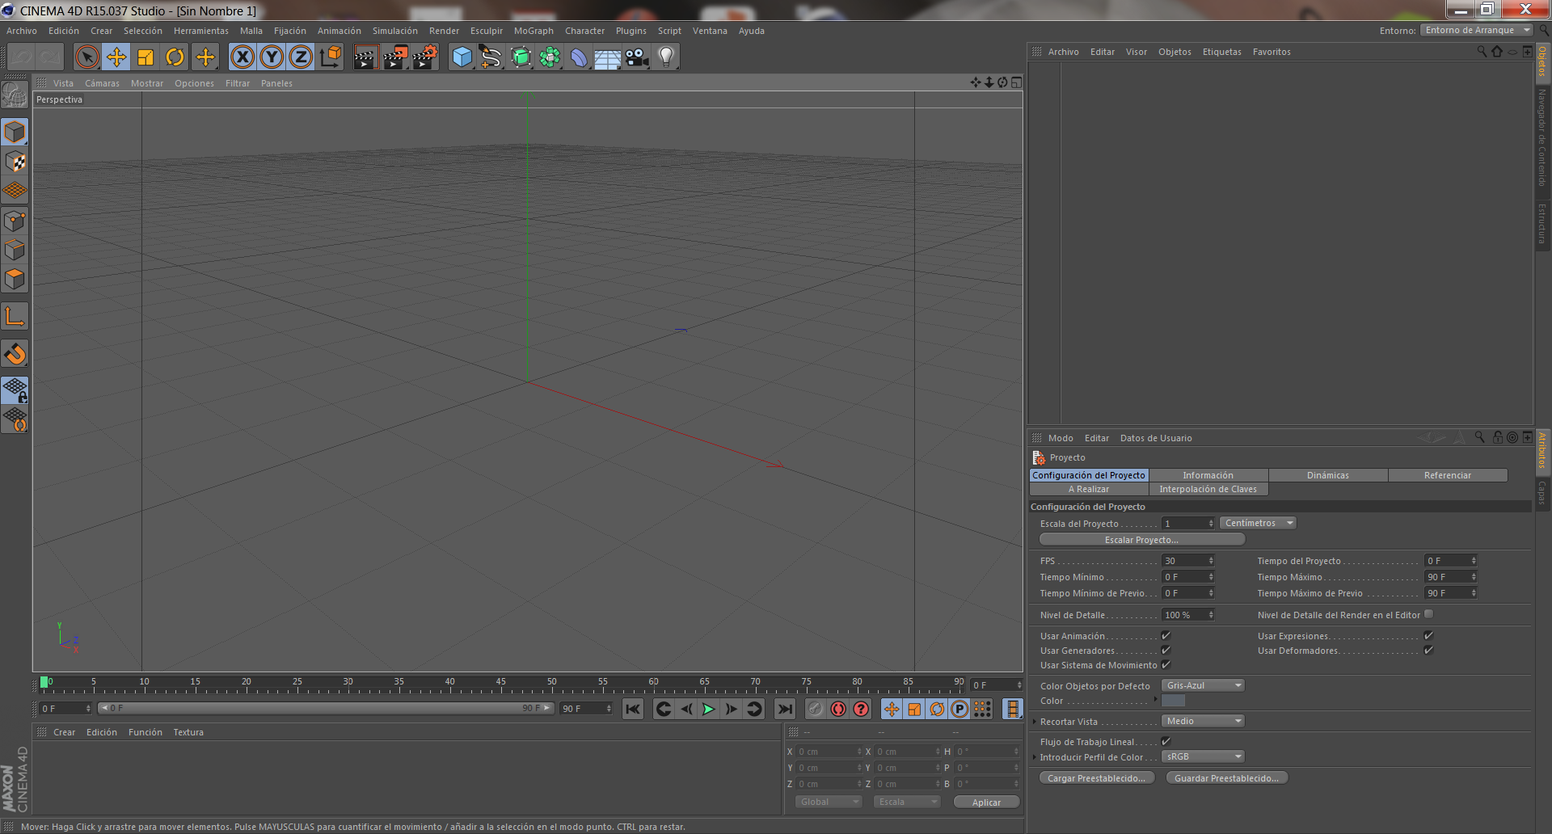Toggle Usar Expresiones checkbox
This screenshot has width=1552, height=834.
pos(1428,636)
